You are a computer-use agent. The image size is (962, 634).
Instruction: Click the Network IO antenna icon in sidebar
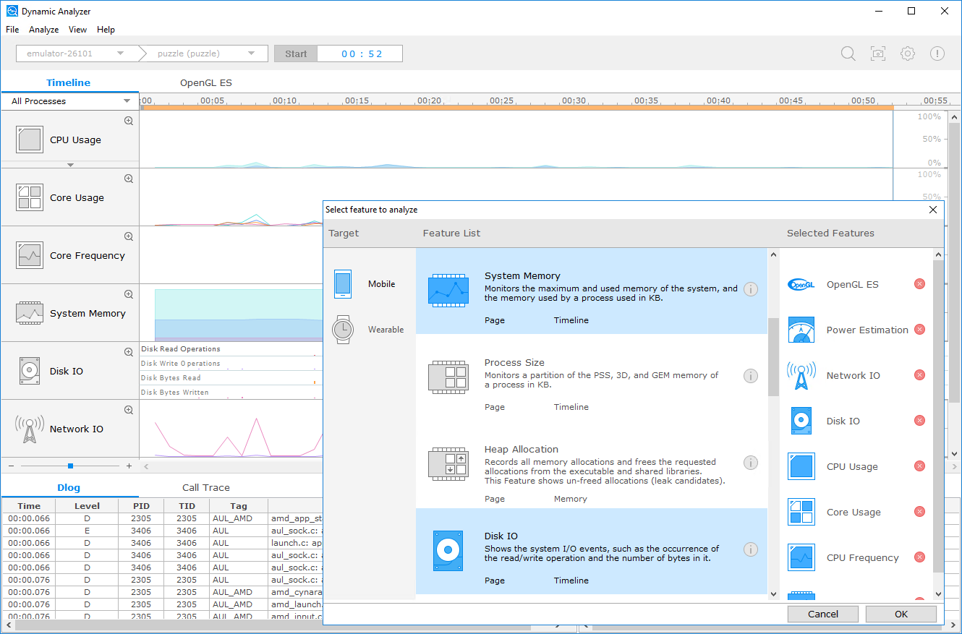(29, 427)
